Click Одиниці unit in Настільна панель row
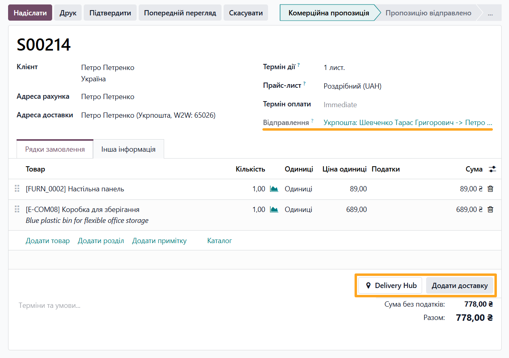The width and height of the screenshot is (509, 358). coord(298,189)
